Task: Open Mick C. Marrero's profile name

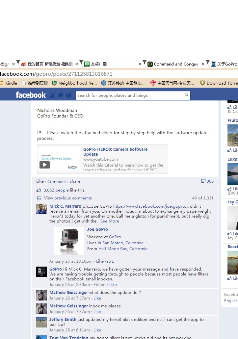Action: click(65, 206)
